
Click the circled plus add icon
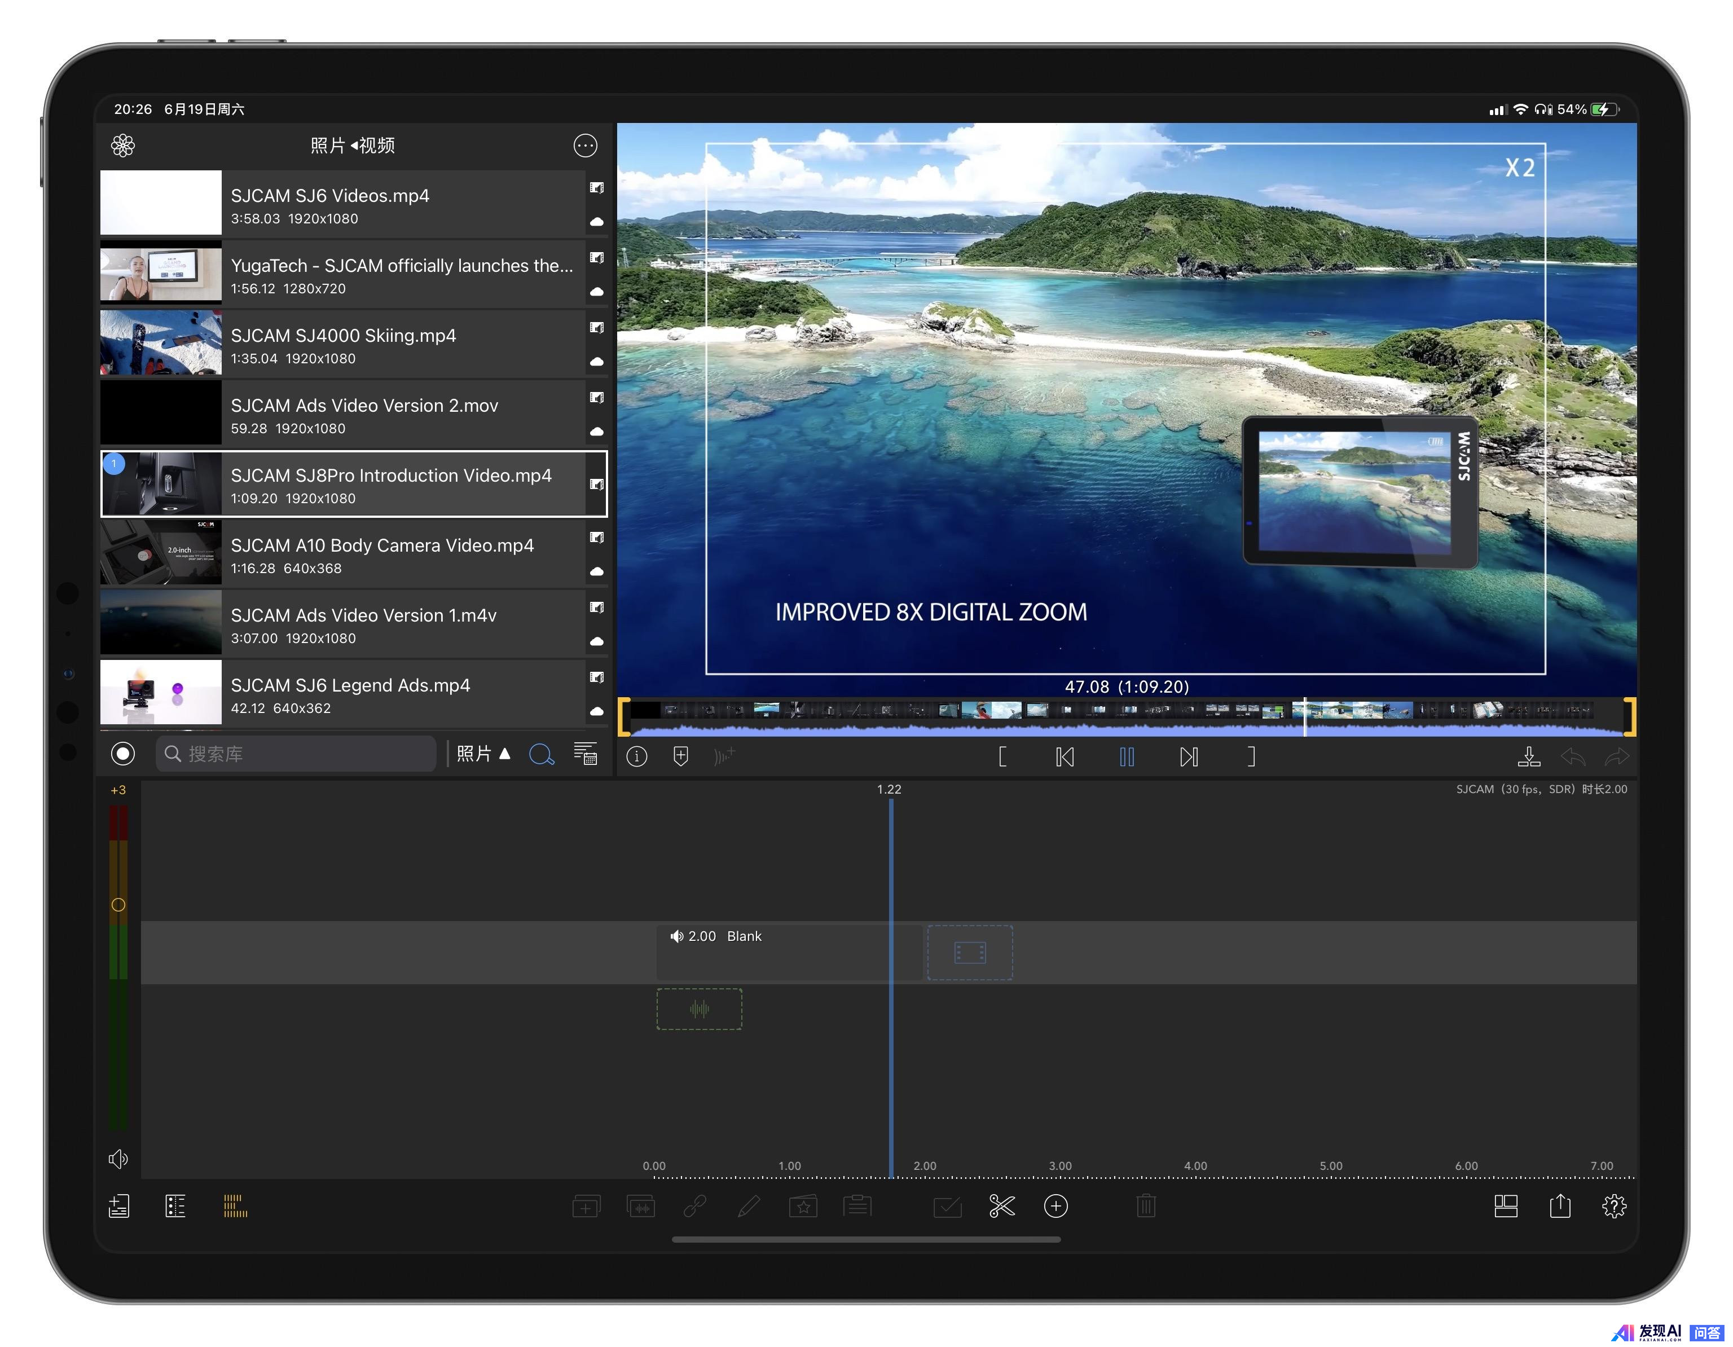coord(1055,1207)
